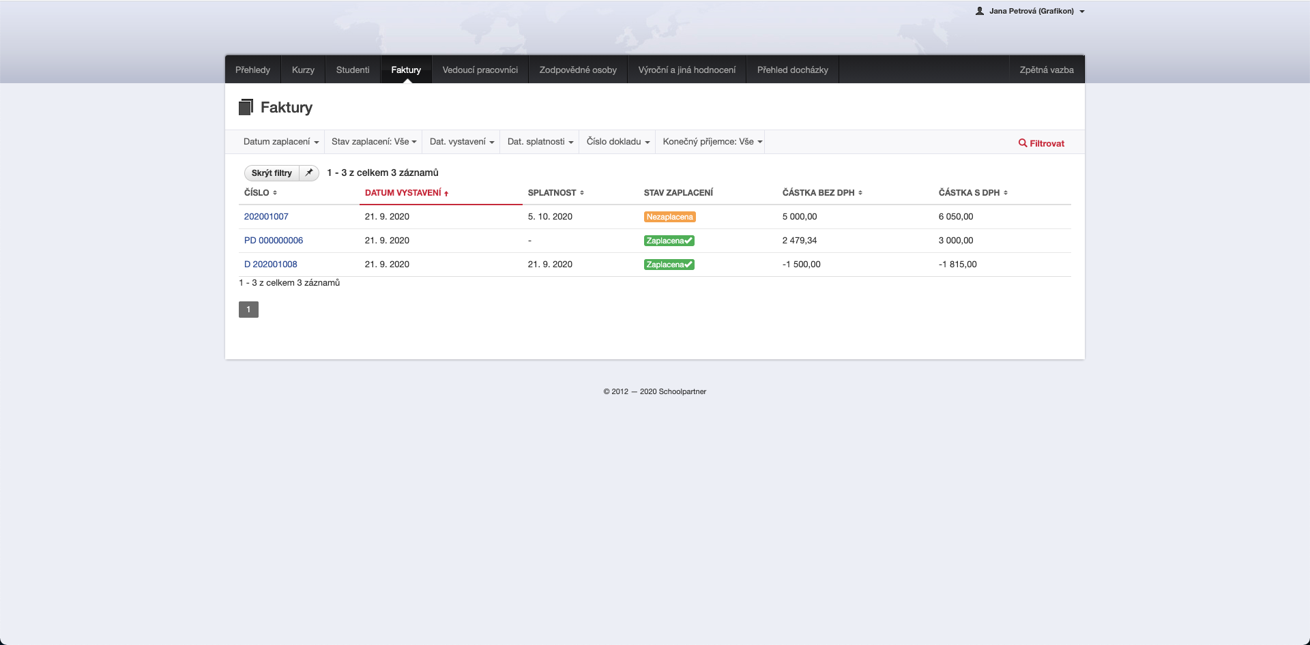The width and height of the screenshot is (1310, 645).
Task: Click amount 3 000,00
Action: coord(956,240)
